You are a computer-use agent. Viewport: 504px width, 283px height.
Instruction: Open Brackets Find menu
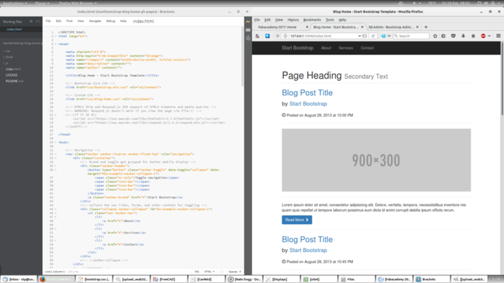69,21
